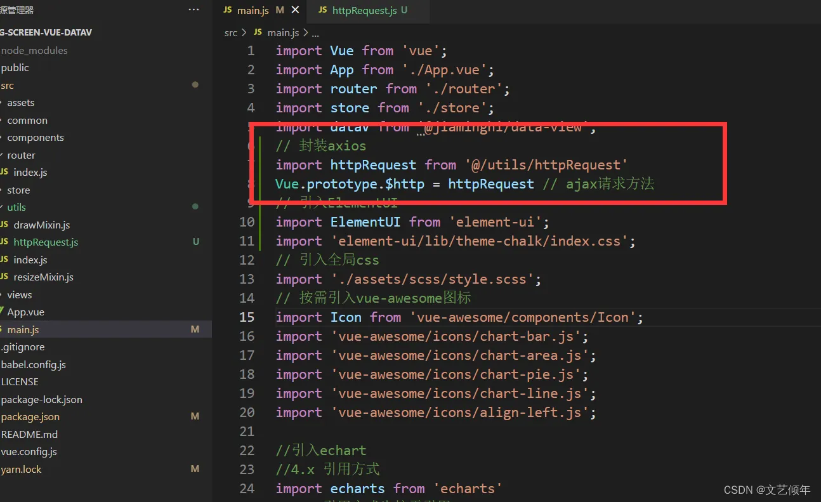
Task: Collapse the utils folder
Action: click(x=16, y=207)
